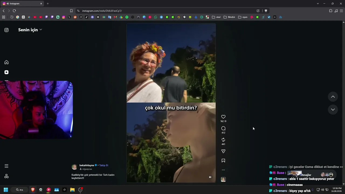The height and width of the screenshot is (194, 345).
Task: Open the X (Twitter) bookmark
Action: pos(69,17)
